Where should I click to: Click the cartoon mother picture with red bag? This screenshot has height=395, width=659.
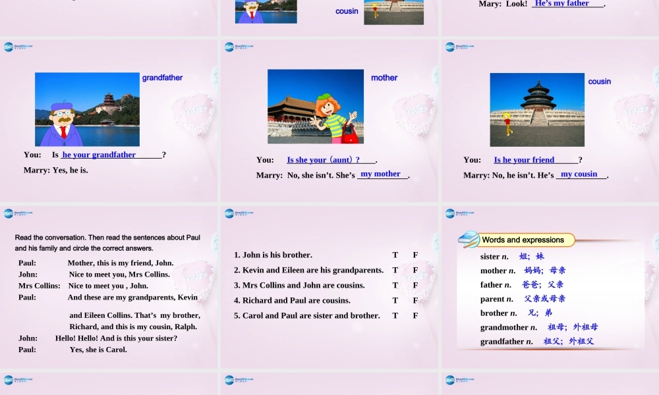(316, 107)
